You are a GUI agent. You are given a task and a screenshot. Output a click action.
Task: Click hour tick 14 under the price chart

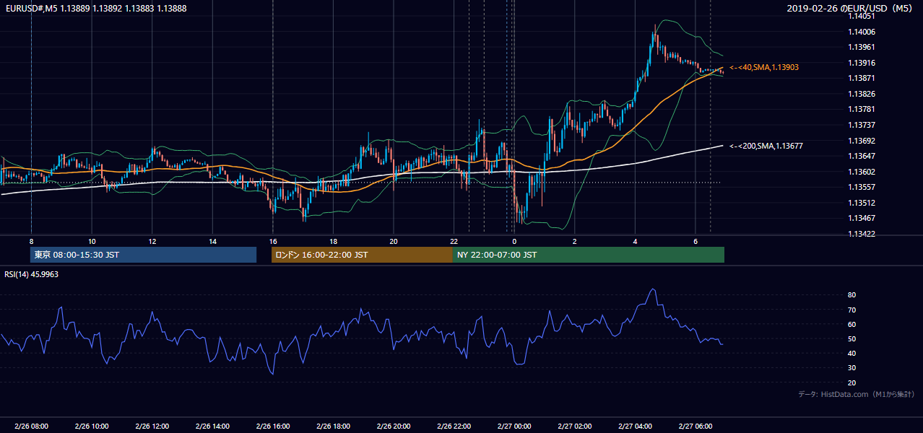212,241
